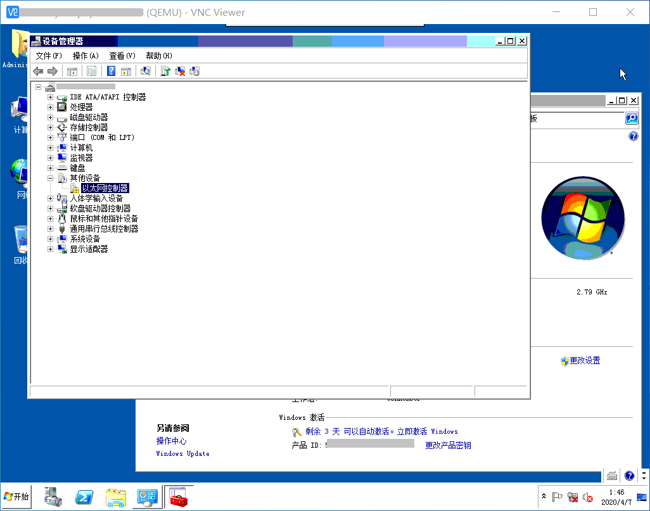
Task: Open the 操作(A) menu
Action: [86, 56]
